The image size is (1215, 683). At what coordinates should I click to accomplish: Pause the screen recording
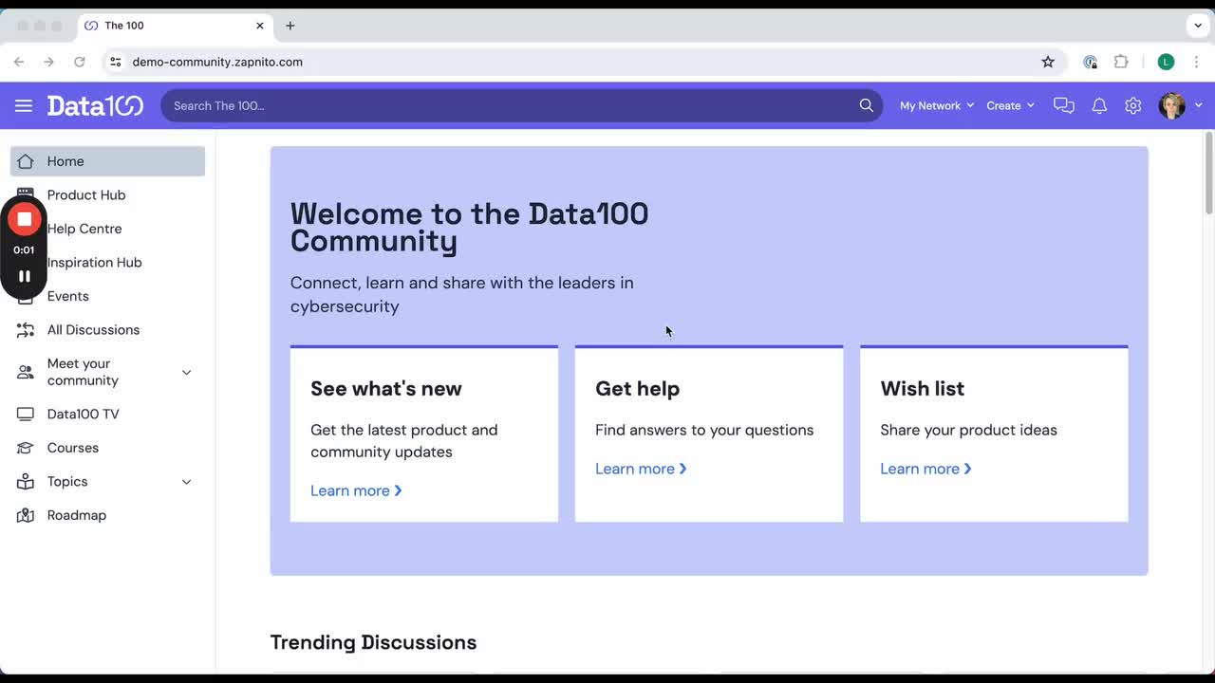pos(25,276)
